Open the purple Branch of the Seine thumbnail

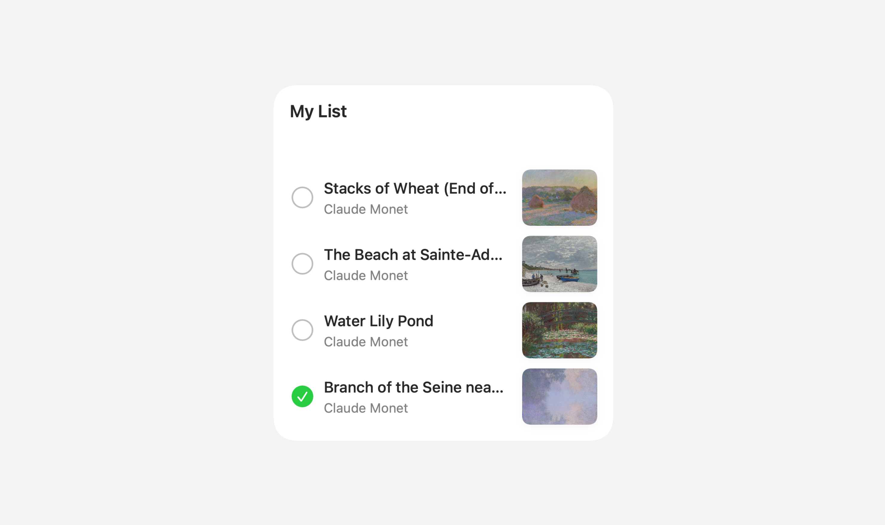point(559,396)
